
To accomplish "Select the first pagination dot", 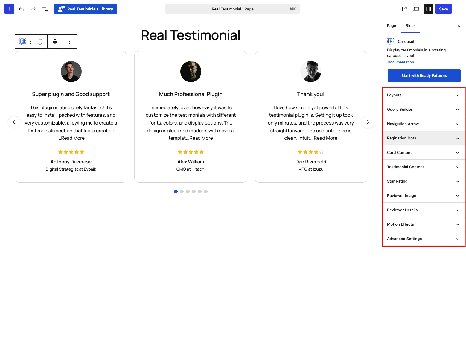I will click(176, 192).
